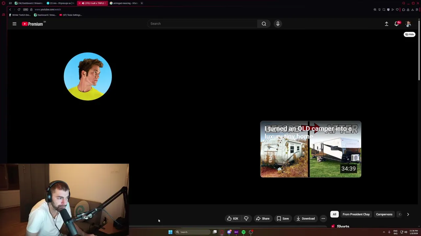The image size is (421, 236).
Task: Dislike the video with thumbs-down
Action: [x=246, y=219]
